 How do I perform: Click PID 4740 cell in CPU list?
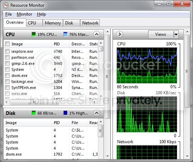(58, 51)
